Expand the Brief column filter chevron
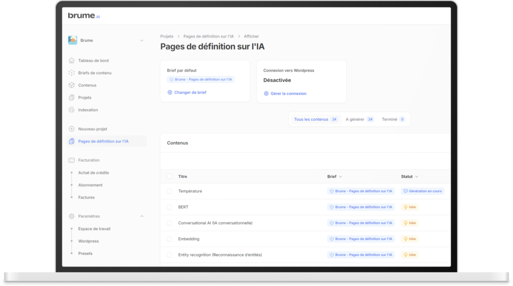This screenshot has width=513, height=286. (341, 176)
